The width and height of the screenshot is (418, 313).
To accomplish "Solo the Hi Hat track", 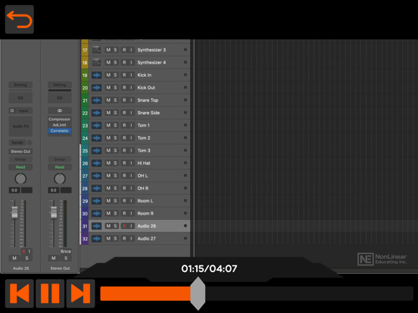I will (115, 163).
